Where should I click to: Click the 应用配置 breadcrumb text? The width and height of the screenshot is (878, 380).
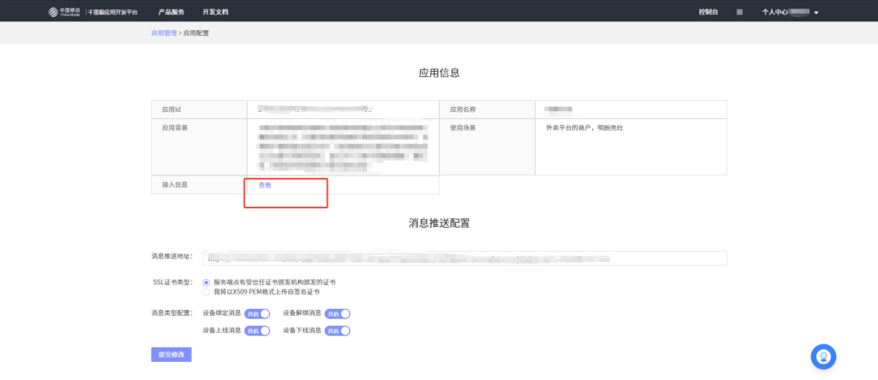196,33
